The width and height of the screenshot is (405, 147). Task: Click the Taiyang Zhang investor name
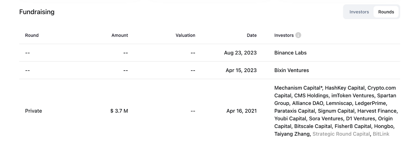(292, 134)
